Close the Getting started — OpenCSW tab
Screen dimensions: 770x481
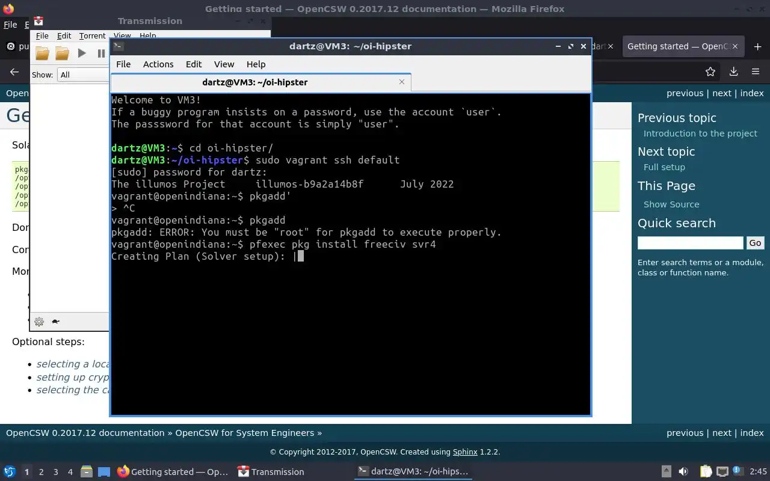(736, 46)
